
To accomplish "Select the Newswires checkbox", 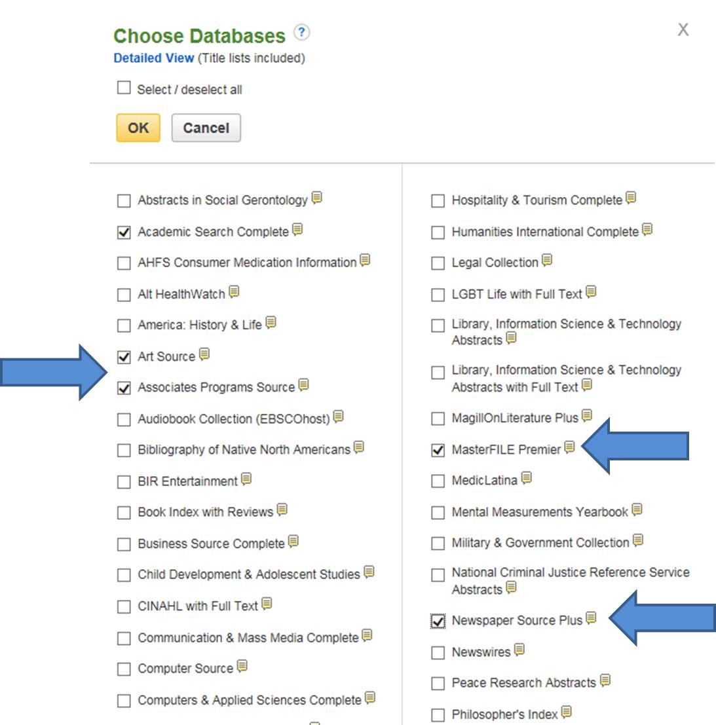I will coord(438,653).
